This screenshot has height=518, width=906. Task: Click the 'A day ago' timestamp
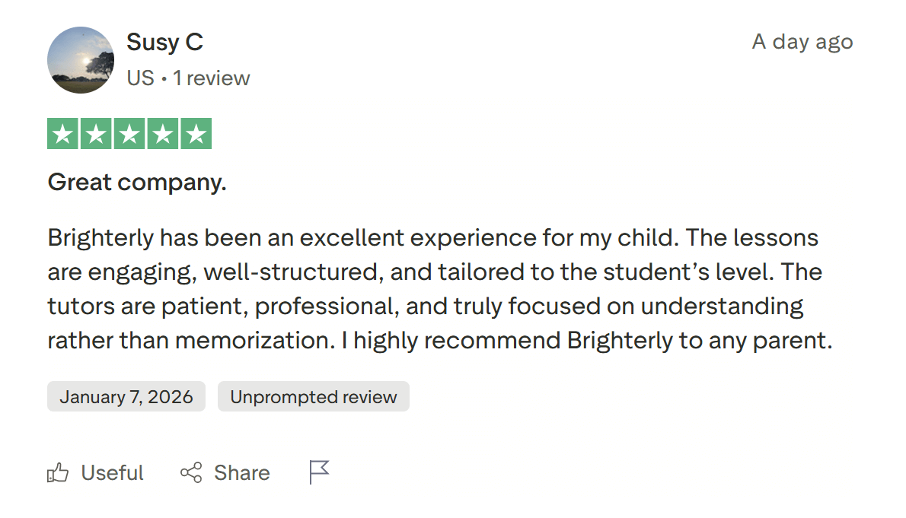click(x=802, y=42)
